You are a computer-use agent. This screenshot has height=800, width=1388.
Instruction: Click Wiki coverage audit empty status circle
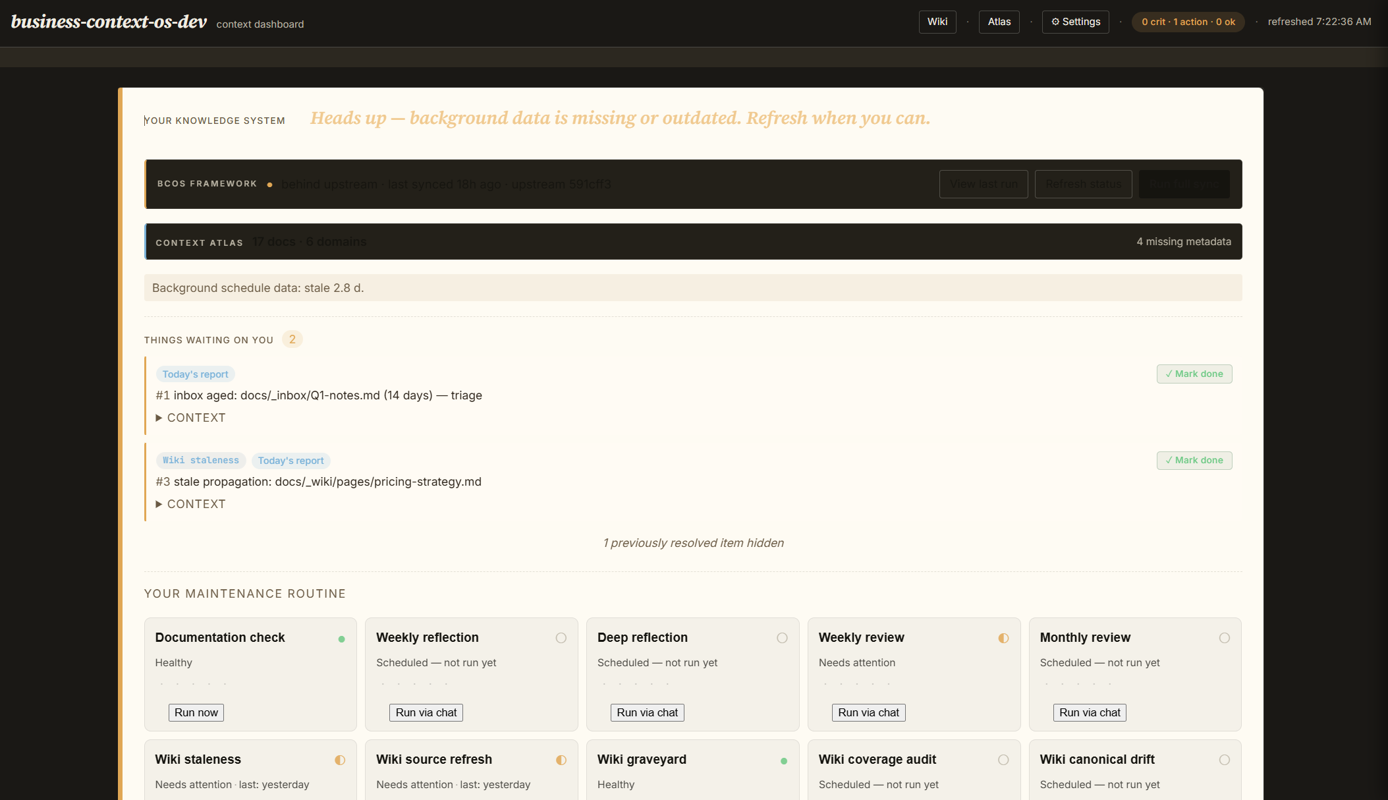1003,760
